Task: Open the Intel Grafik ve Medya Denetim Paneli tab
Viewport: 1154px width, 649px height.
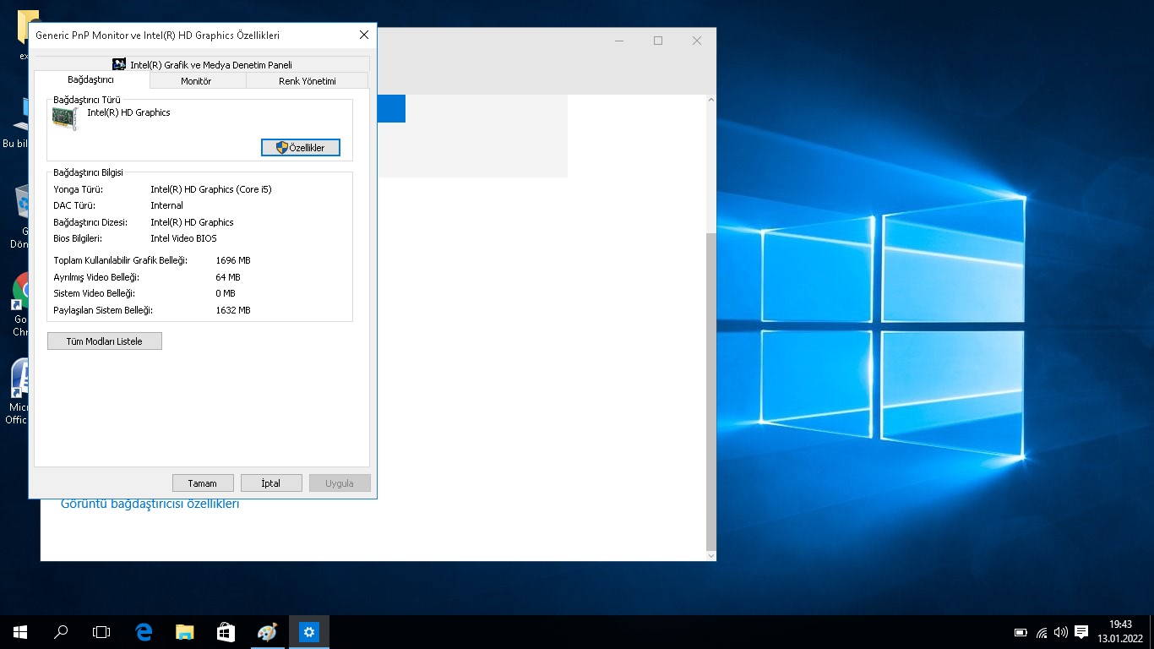Action: click(x=202, y=64)
